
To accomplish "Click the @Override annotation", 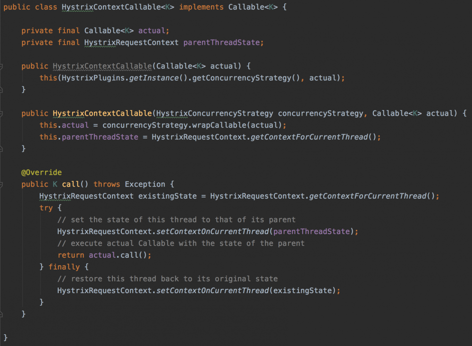I will click(x=42, y=172).
